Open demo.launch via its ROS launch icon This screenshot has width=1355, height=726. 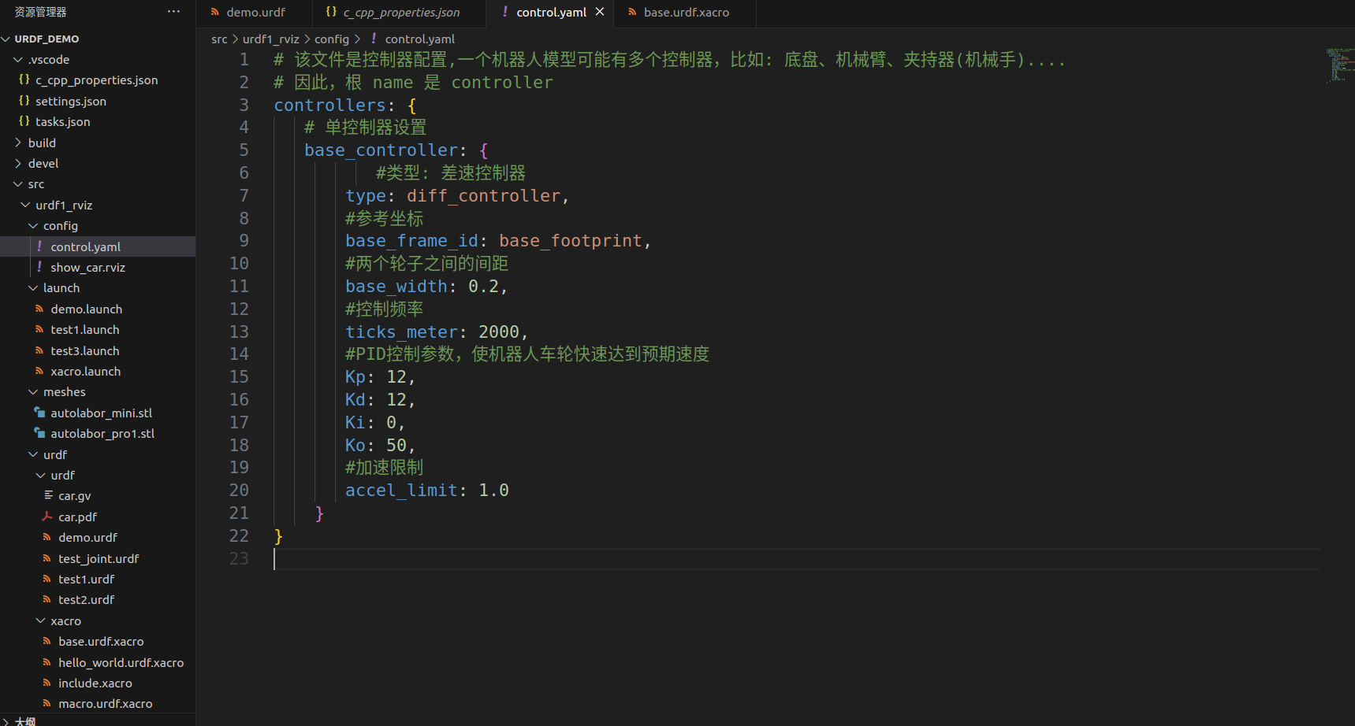(x=39, y=309)
